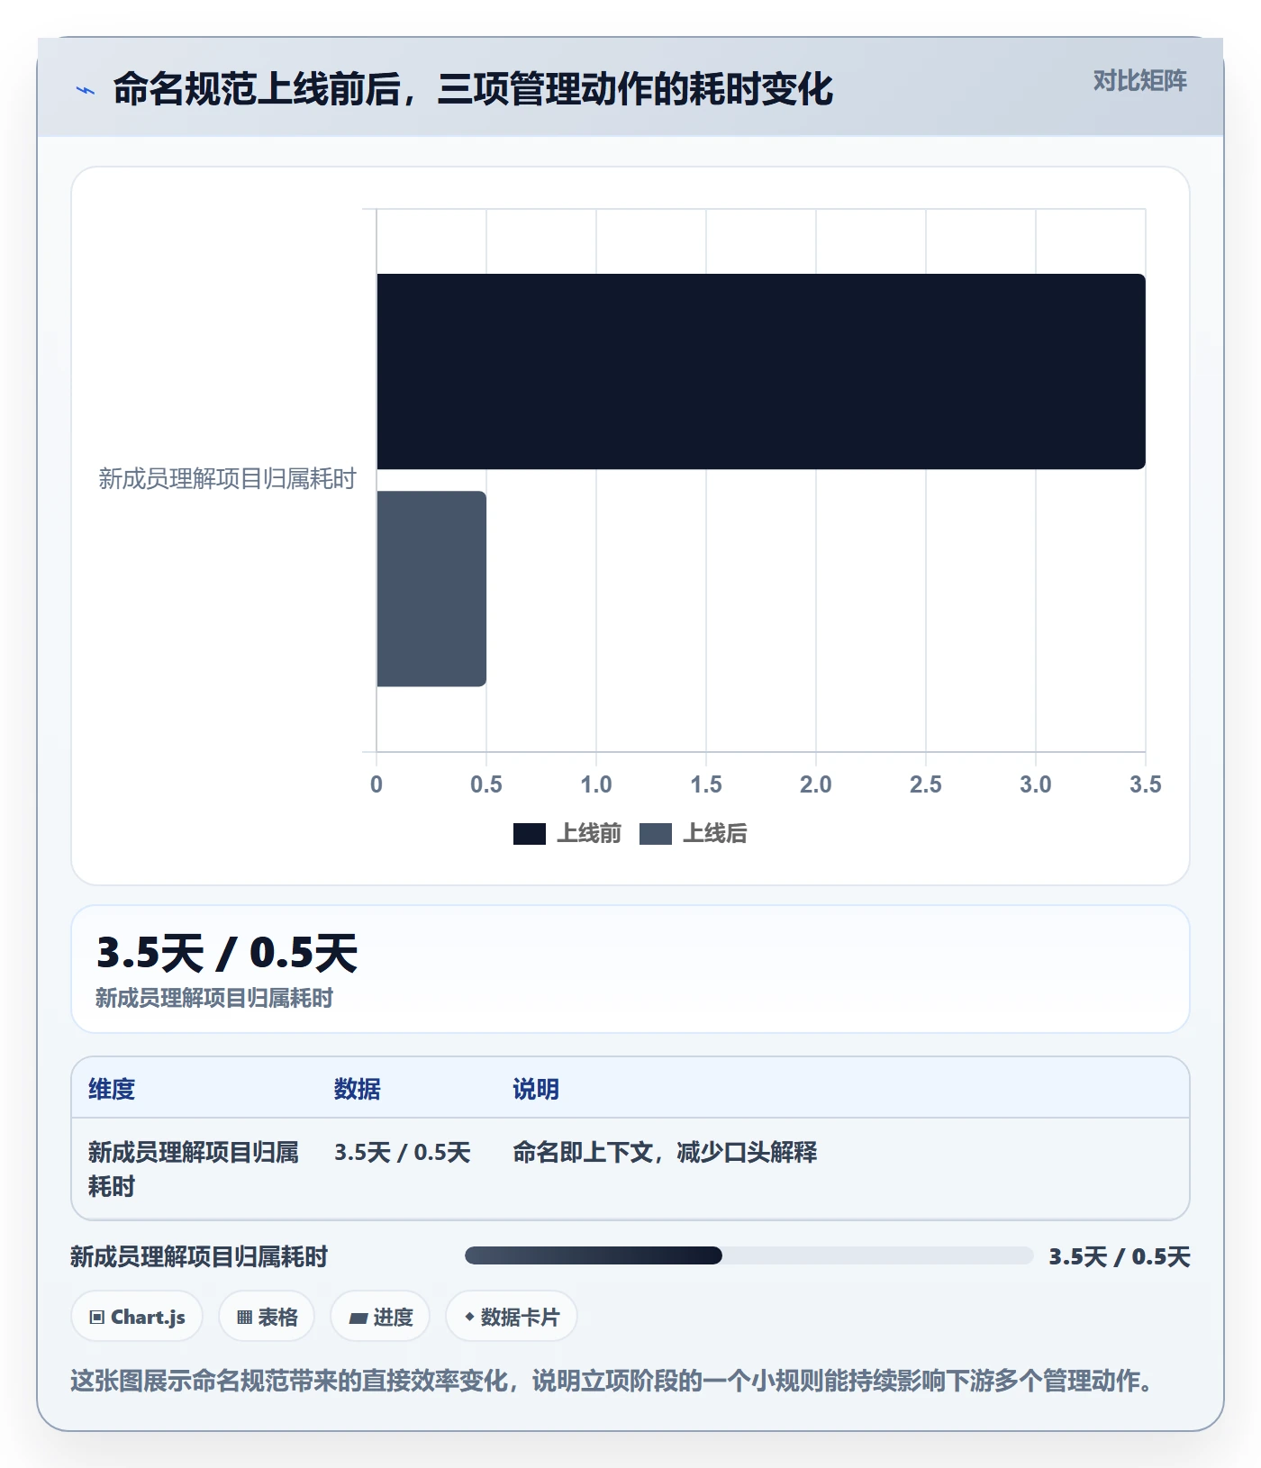Click the 表格 chip
The height and width of the screenshot is (1468, 1261).
(x=267, y=1317)
